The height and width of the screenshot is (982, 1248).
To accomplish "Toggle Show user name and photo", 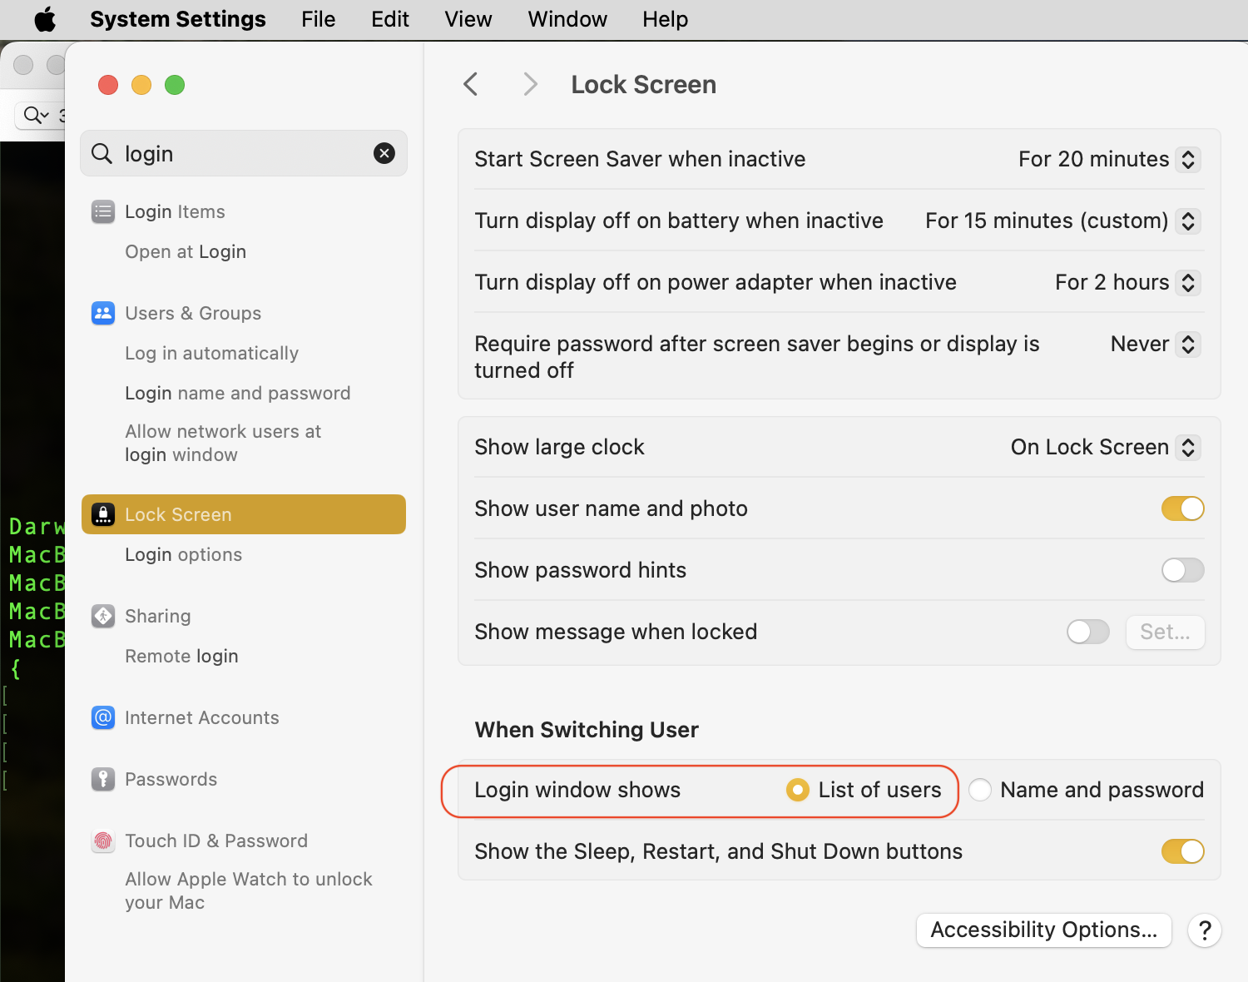I will tap(1183, 508).
